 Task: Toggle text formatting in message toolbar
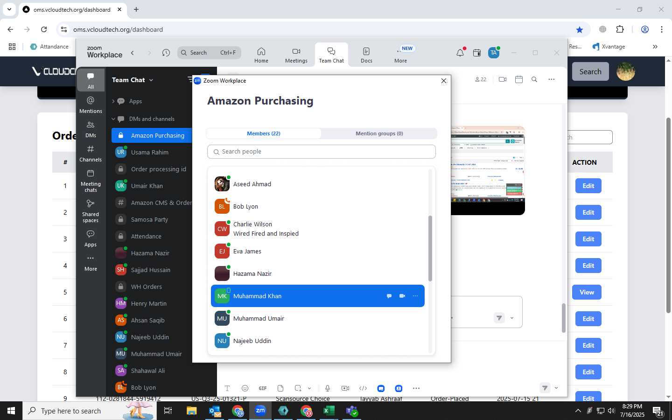(x=227, y=388)
